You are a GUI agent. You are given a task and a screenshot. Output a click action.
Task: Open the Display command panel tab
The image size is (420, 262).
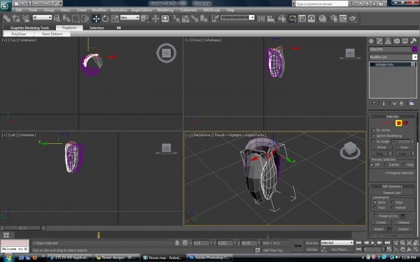pos(405,41)
